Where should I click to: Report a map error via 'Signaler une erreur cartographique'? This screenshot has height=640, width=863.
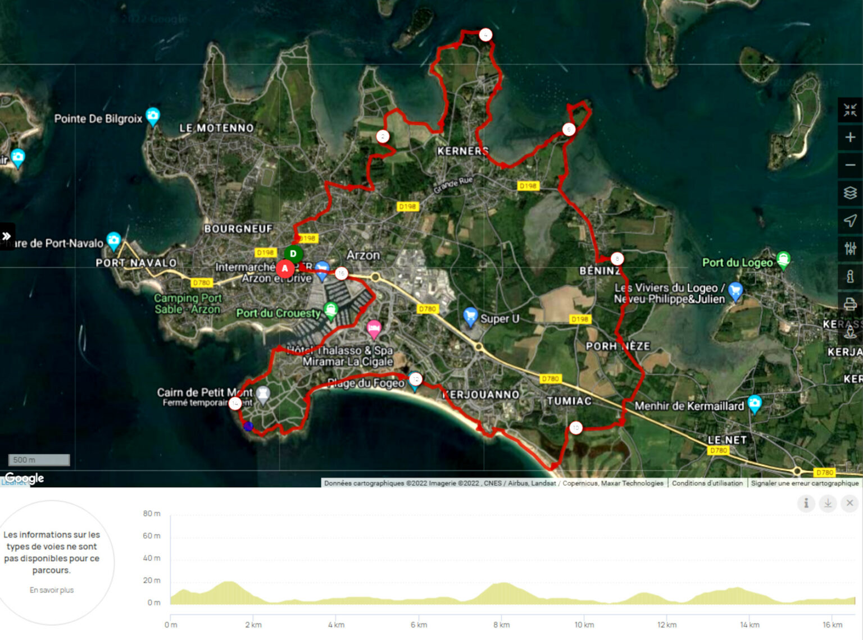(805, 483)
